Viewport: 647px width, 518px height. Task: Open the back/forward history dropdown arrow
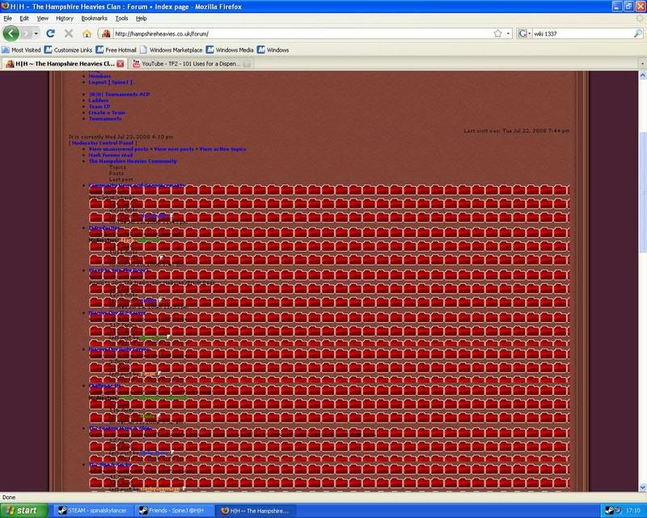pyautogui.click(x=37, y=34)
